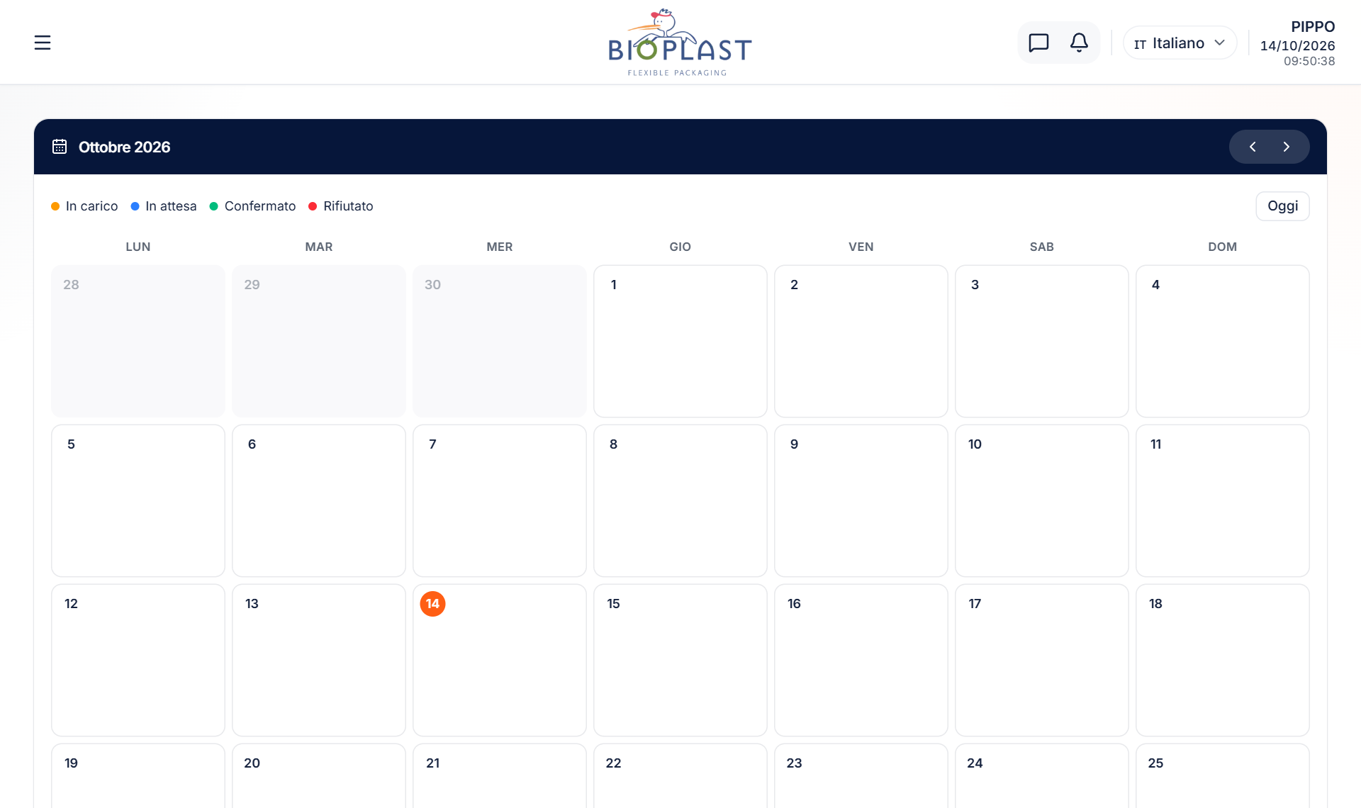Click the calendar icon beside Ottobre 2026
This screenshot has width=1361, height=808.
tap(60, 147)
